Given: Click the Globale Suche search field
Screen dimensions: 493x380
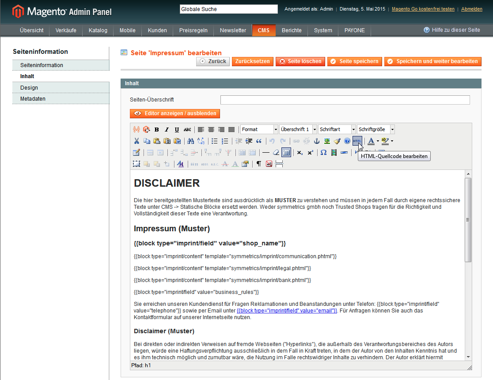Looking at the screenshot, I should [228, 9].
